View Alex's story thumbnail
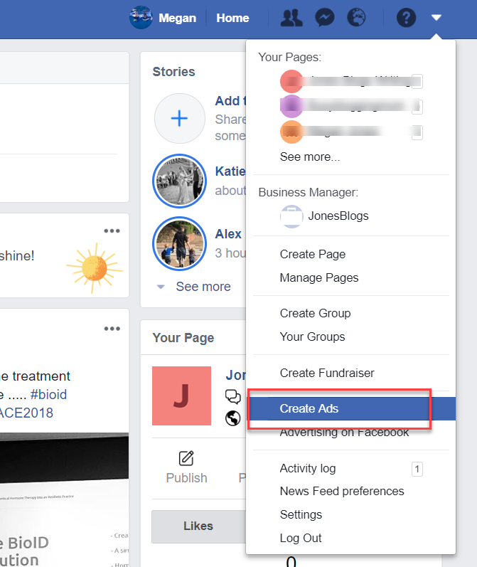Screen dimensions: 477x567 click(180, 244)
